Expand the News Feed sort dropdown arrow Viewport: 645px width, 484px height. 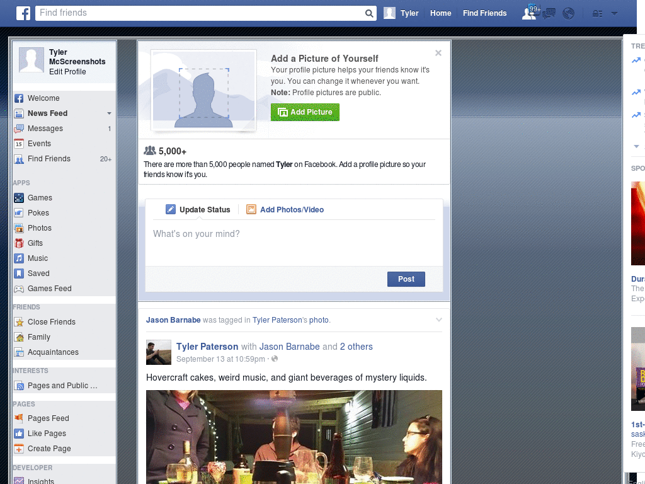click(x=109, y=113)
